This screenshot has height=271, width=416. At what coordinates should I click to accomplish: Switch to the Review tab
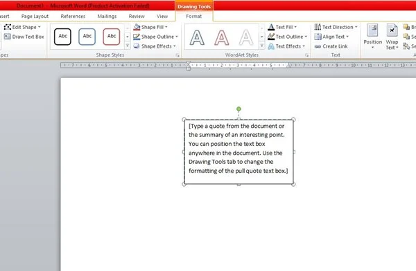[x=137, y=16]
